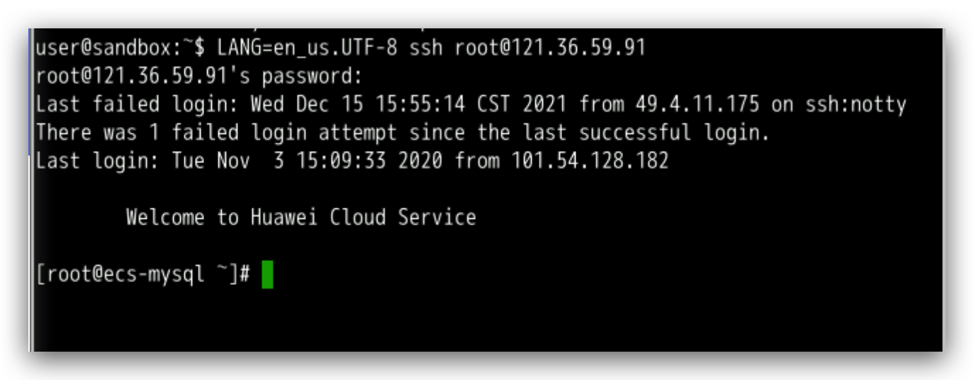The image size is (974, 380).
Task: Click the LANG=en_us.UTF-8 variable text
Action: click(308, 48)
